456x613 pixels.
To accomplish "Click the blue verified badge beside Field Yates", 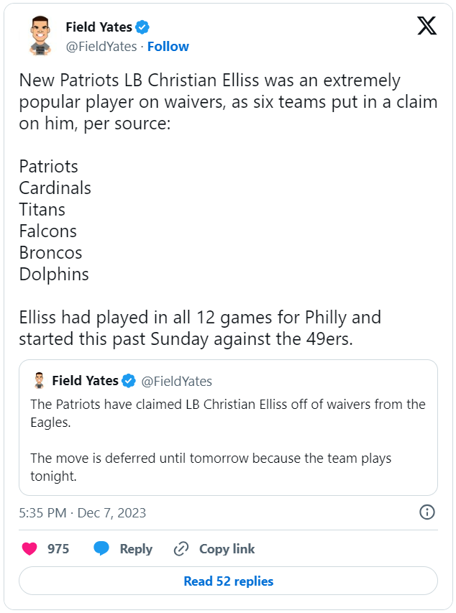I will point(142,27).
